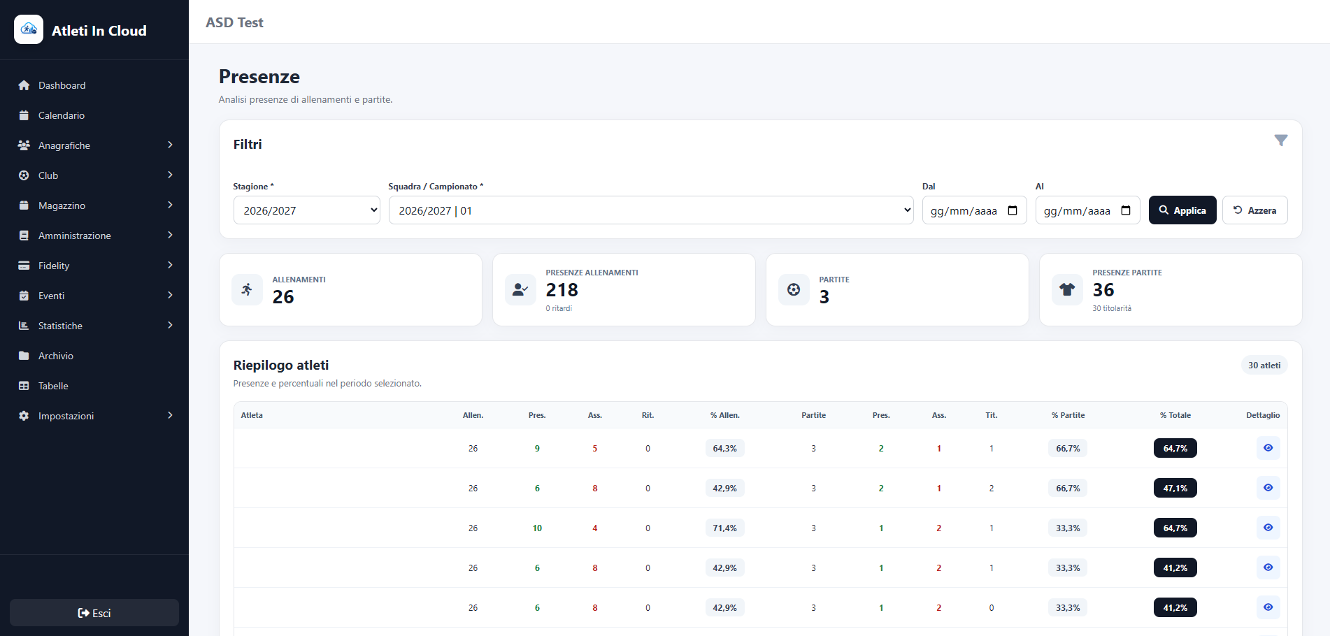Click the Allenamenti running figure icon
Screen dimensions: 1330x636
(247, 289)
